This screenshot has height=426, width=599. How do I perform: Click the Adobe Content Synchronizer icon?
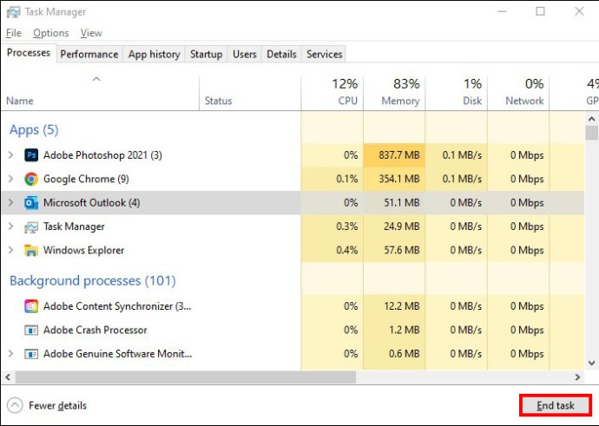click(31, 306)
